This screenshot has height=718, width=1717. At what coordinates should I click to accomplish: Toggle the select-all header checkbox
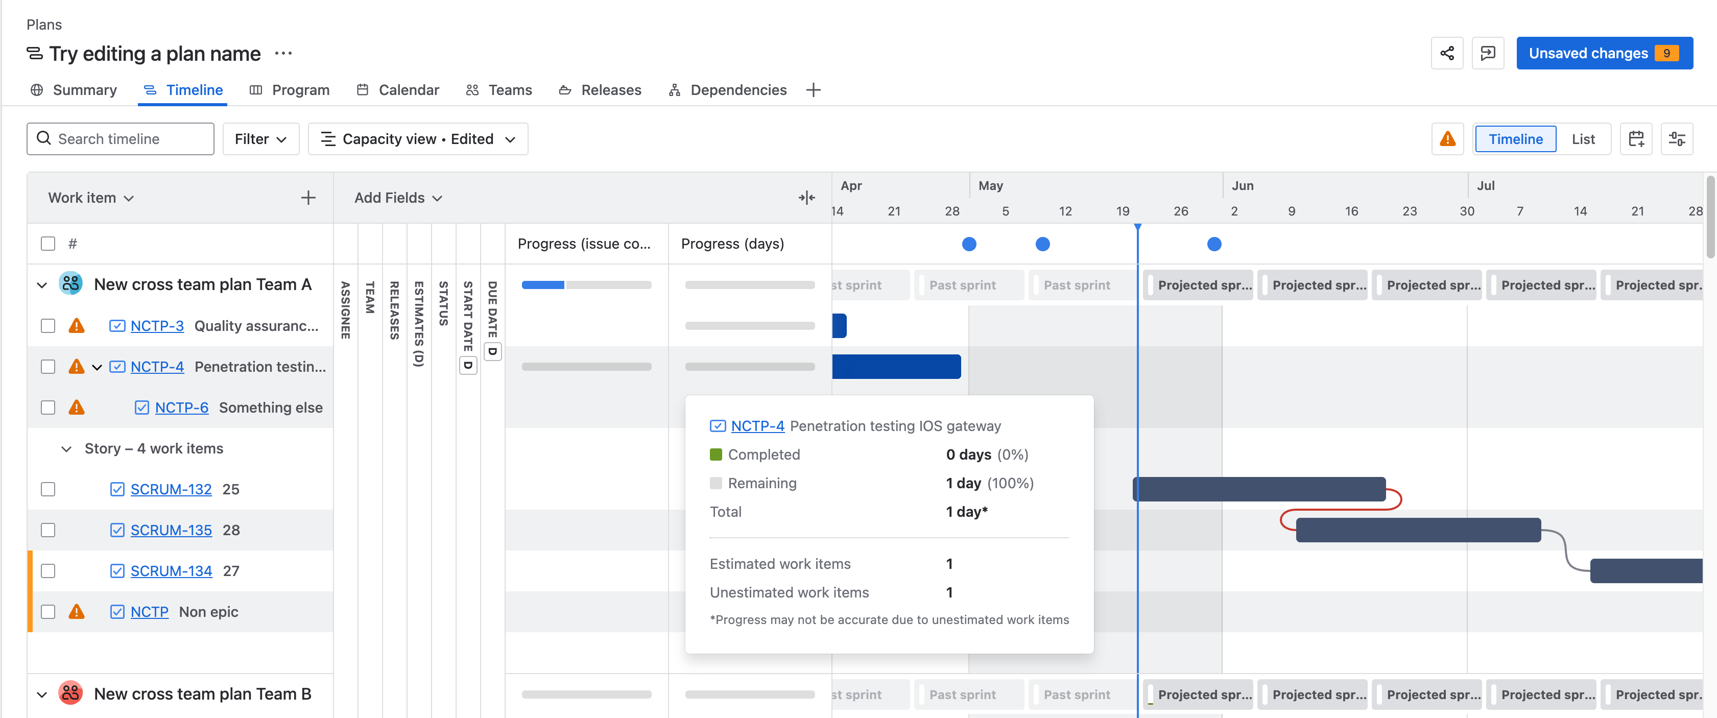48,244
